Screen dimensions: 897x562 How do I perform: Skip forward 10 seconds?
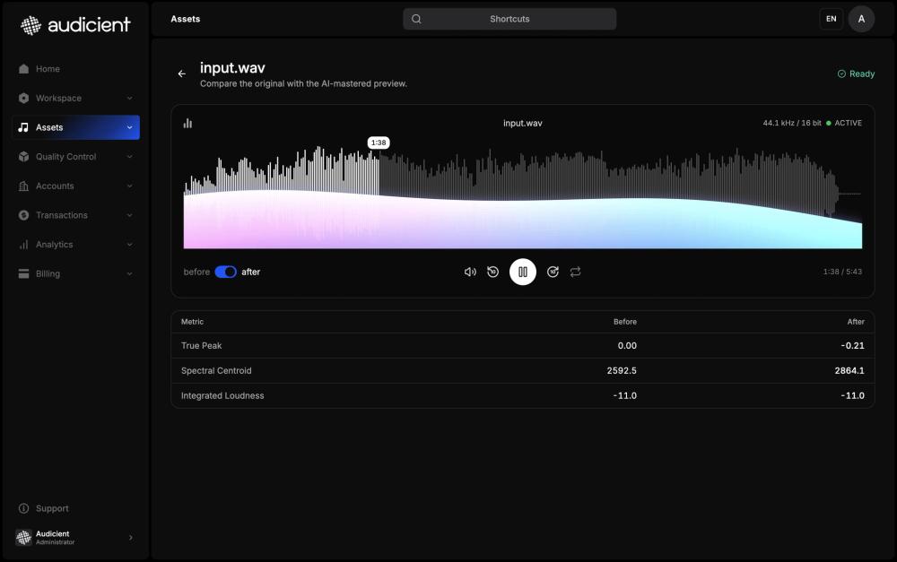[553, 272]
